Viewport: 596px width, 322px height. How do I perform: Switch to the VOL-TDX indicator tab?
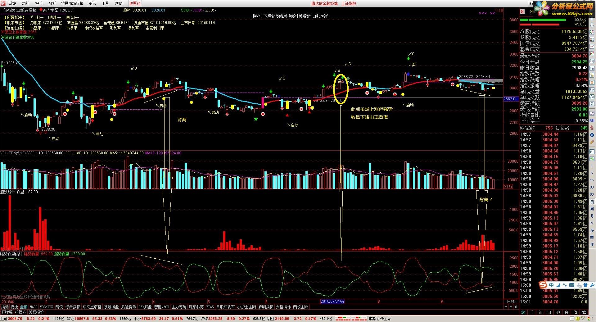pyautogui.click(x=47, y=307)
